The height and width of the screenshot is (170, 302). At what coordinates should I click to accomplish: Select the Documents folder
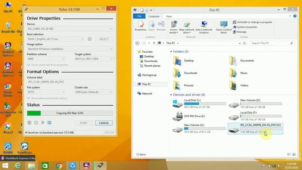coord(241,60)
